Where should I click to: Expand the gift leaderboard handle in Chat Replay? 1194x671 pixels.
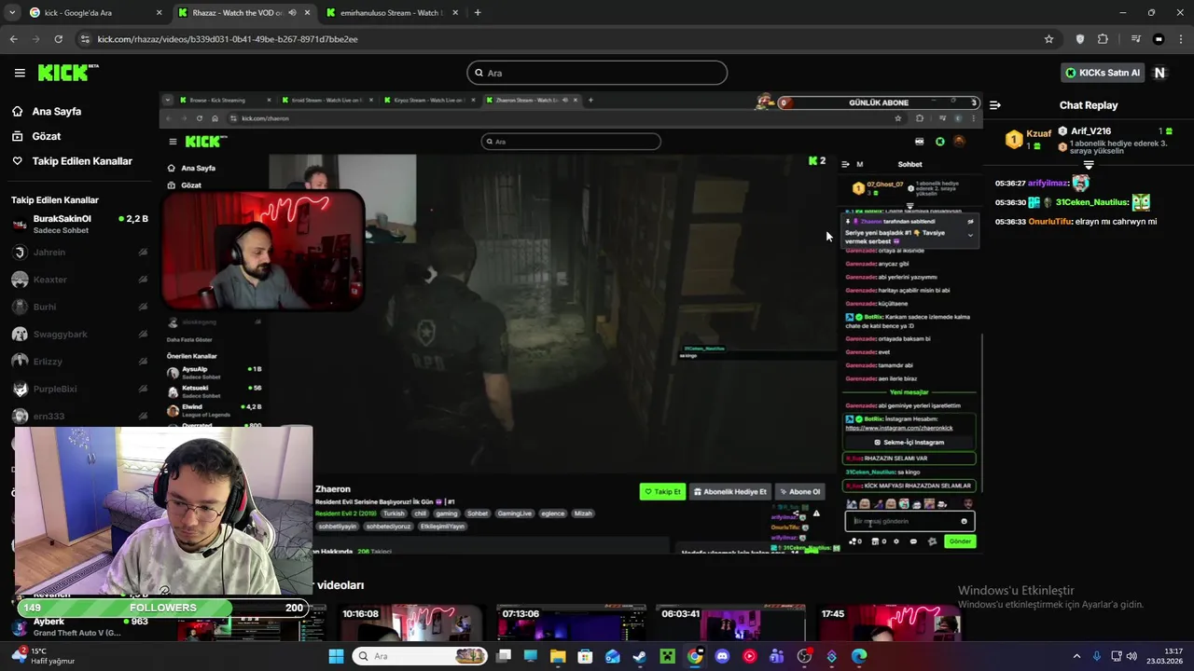1088,165
